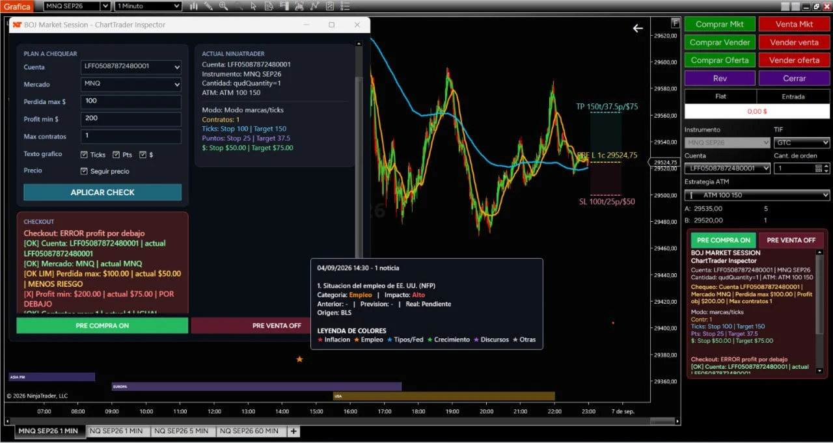
Task: Switch to NQ SEP26 60 MIN tab
Action: click(251, 431)
